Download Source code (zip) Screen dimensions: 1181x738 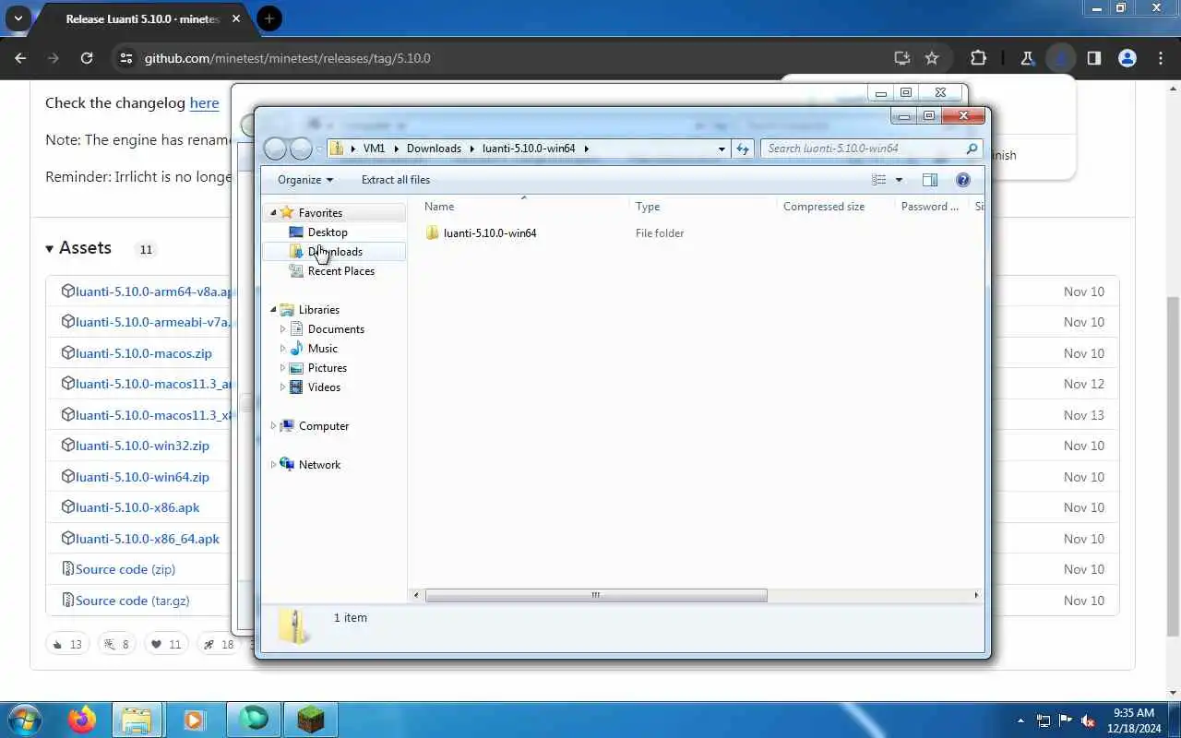[125, 569]
